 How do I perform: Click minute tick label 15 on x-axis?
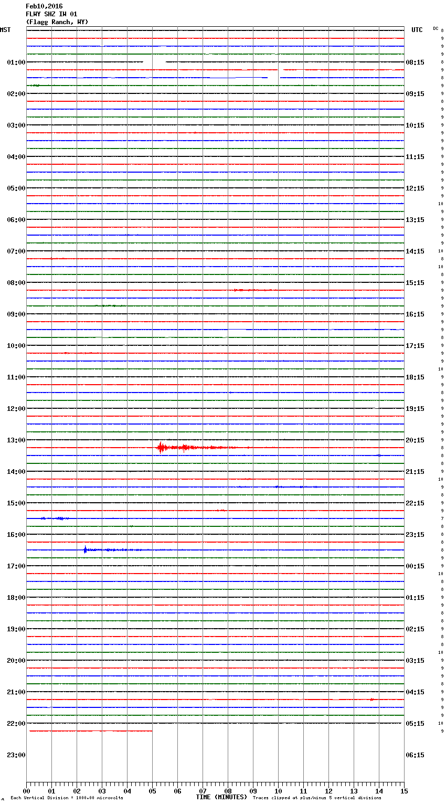[404, 791]
